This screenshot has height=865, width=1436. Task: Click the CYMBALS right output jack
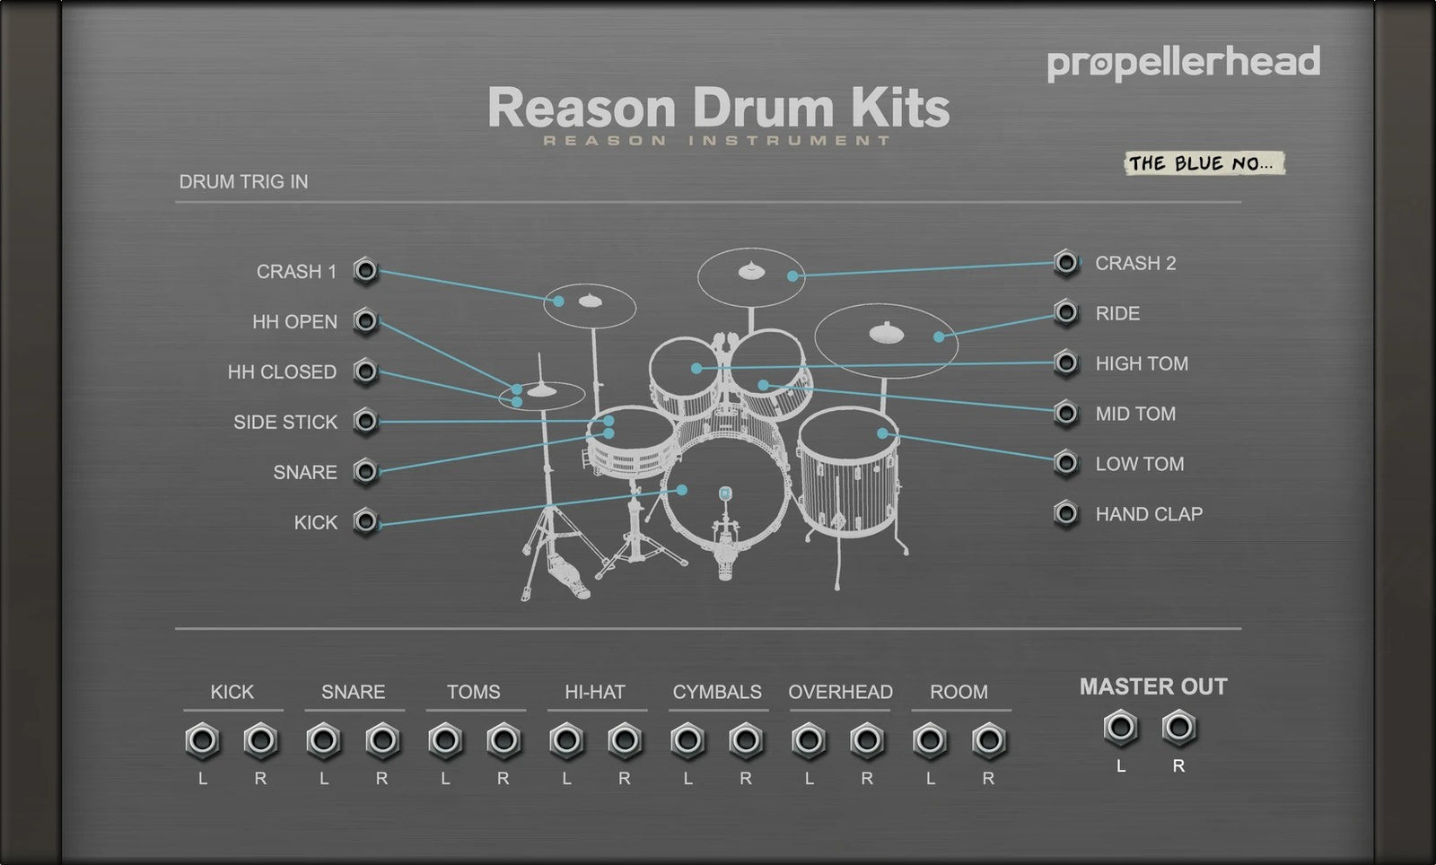click(x=746, y=741)
